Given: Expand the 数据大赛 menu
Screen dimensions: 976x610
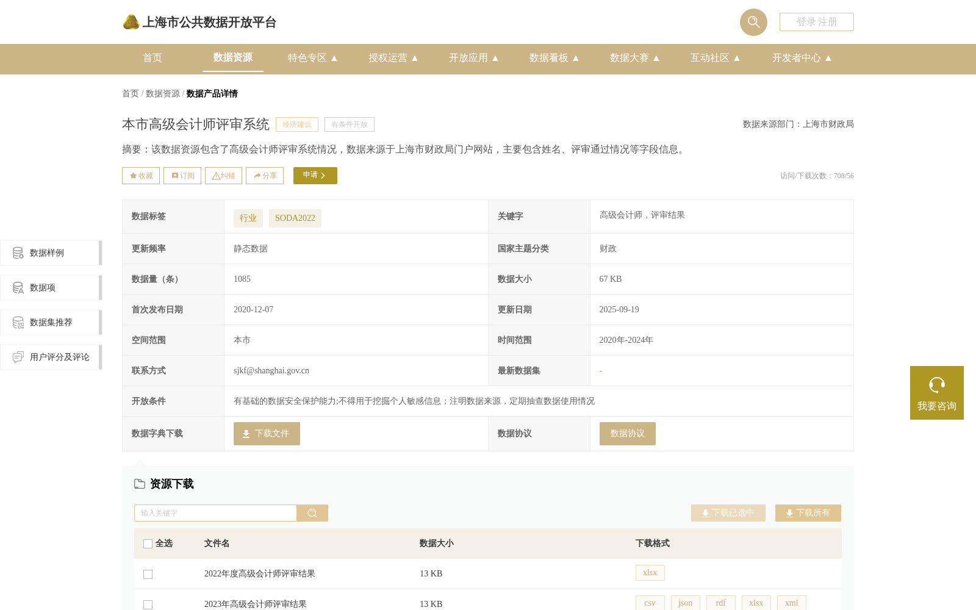Looking at the screenshot, I should tap(634, 58).
